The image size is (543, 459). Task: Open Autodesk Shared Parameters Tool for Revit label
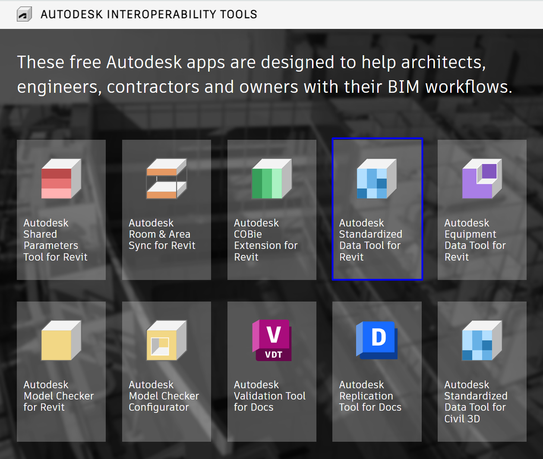coord(56,240)
